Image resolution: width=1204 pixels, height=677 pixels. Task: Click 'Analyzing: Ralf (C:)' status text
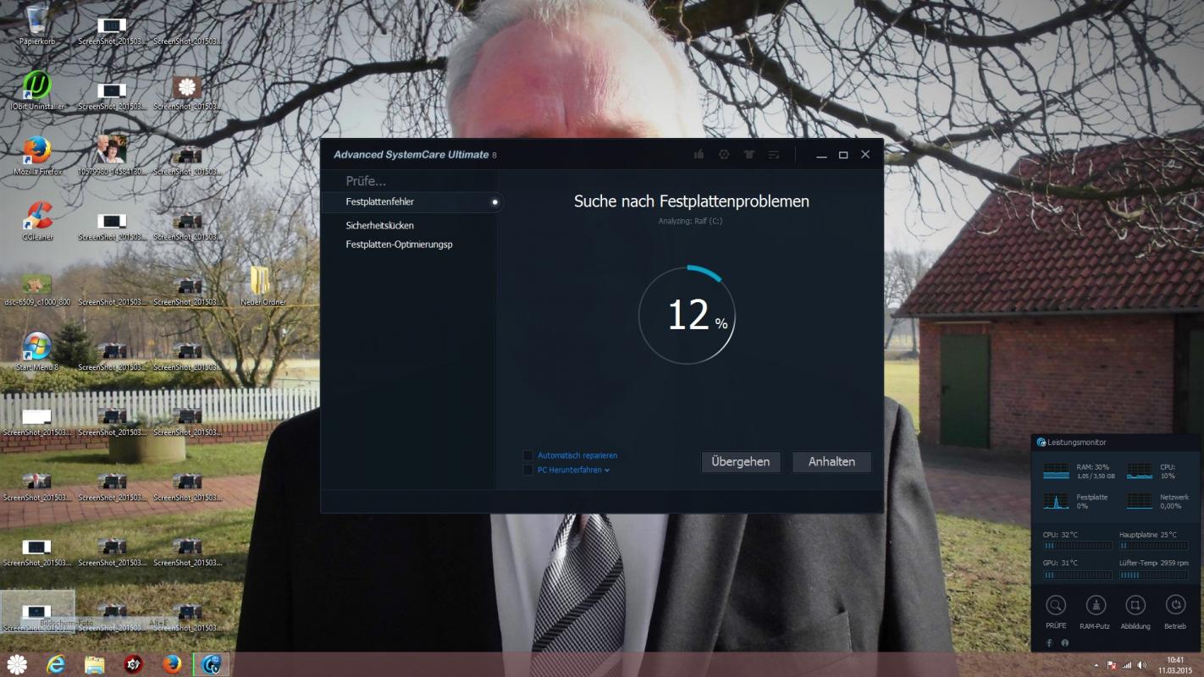click(x=690, y=221)
